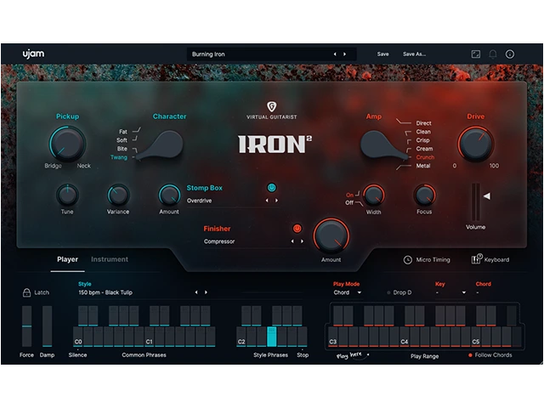This screenshot has height=408, width=544.
Task: Select next Style arrow
Action: point(206,292)
